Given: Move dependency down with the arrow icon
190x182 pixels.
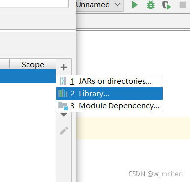Looking at the screenshot, I should 64,114.
